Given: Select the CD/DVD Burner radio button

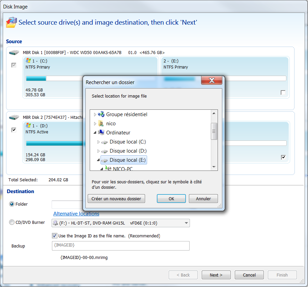Looking at the screenshot, I should click(12, 223).
